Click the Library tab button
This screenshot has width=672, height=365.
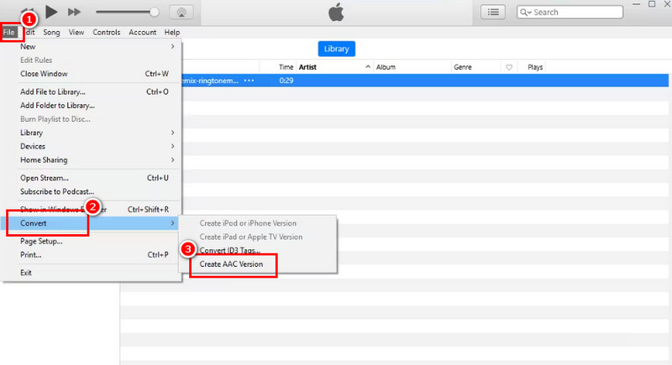click(337, 49)
